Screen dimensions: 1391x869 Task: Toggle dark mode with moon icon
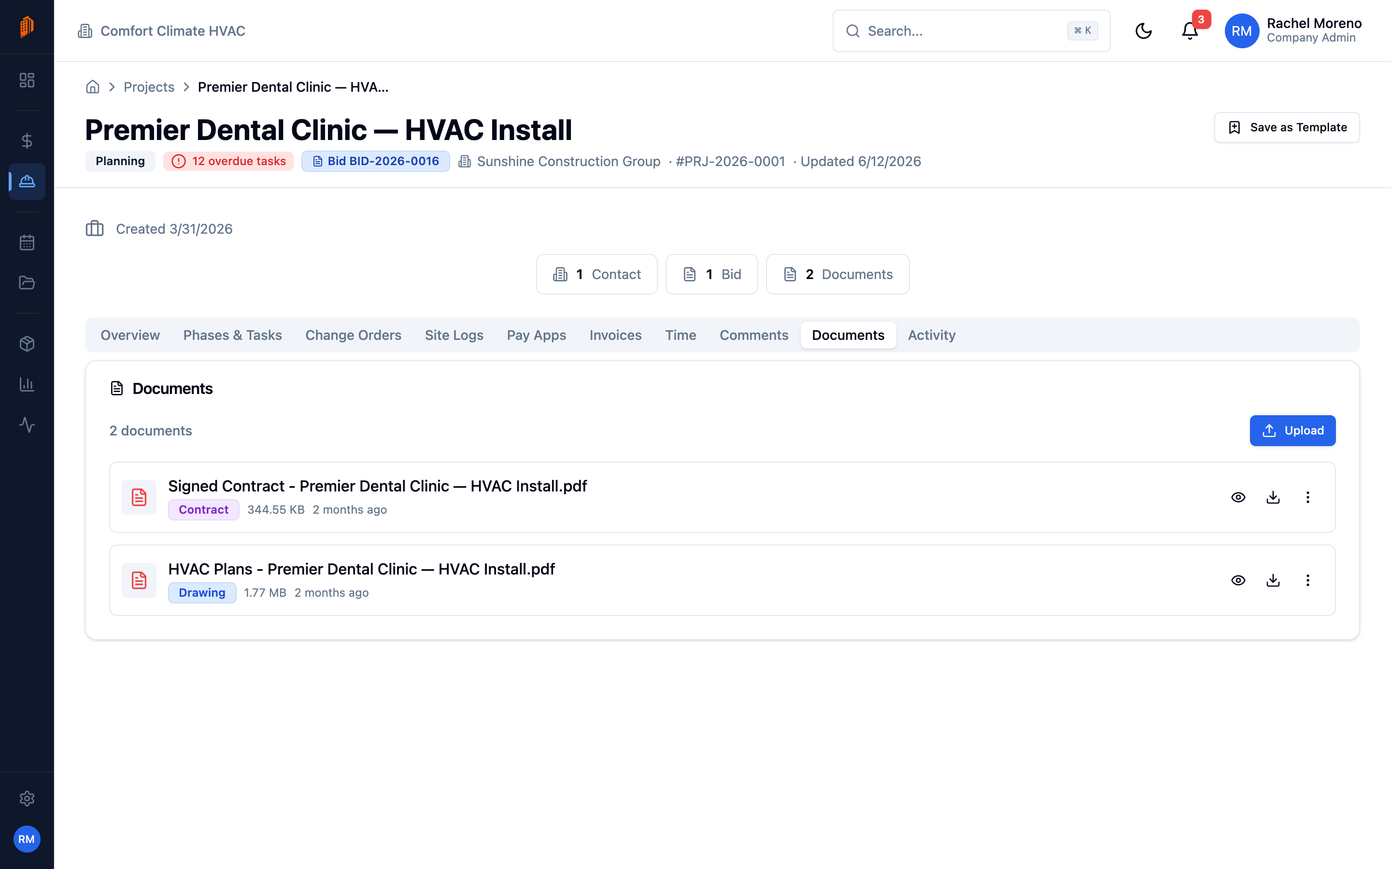click(x=1144, y=31)
